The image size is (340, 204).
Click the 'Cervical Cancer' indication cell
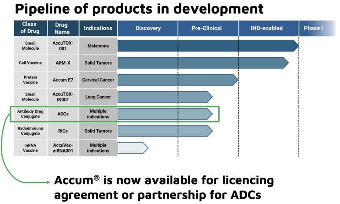98,80
